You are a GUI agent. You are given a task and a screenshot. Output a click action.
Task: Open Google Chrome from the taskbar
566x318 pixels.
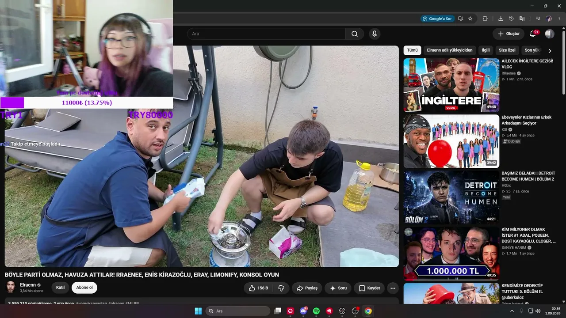[368, 311]
